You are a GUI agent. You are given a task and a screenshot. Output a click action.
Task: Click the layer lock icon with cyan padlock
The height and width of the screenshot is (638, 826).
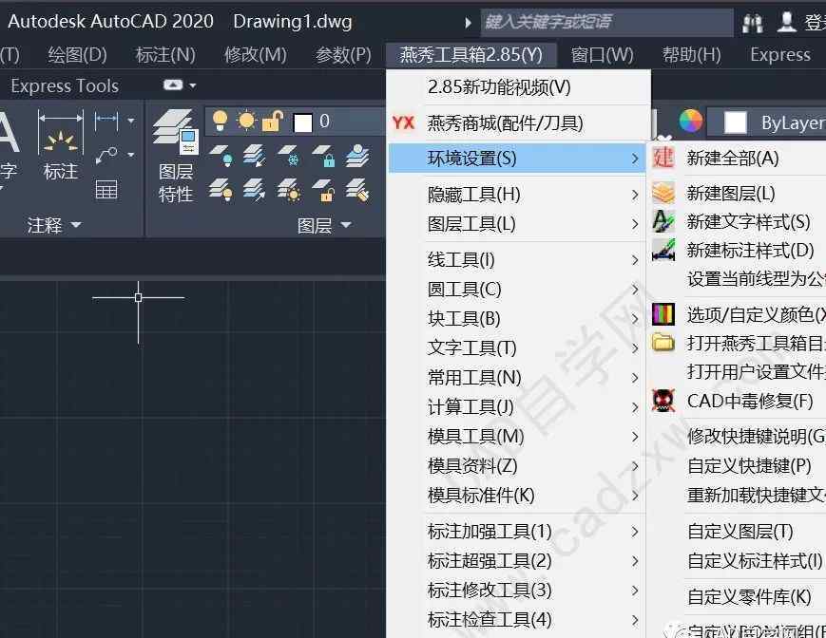323,156
